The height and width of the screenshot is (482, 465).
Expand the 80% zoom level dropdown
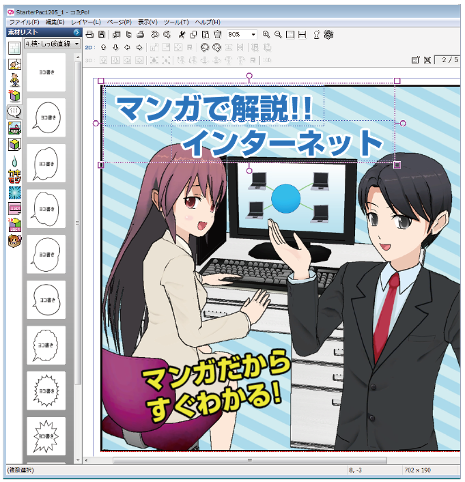[253, 34]
